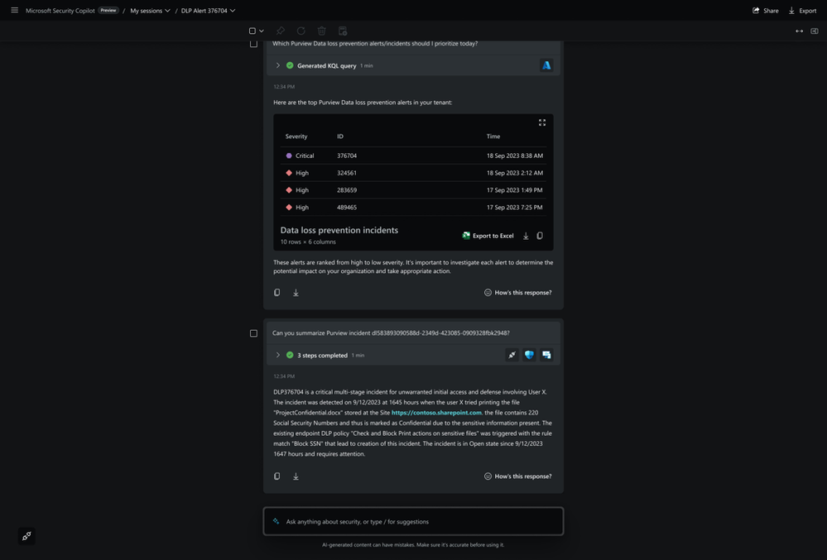This screenshot has width=827, height=560.
Task: Copy the incidents table
Action: point(540,236)
